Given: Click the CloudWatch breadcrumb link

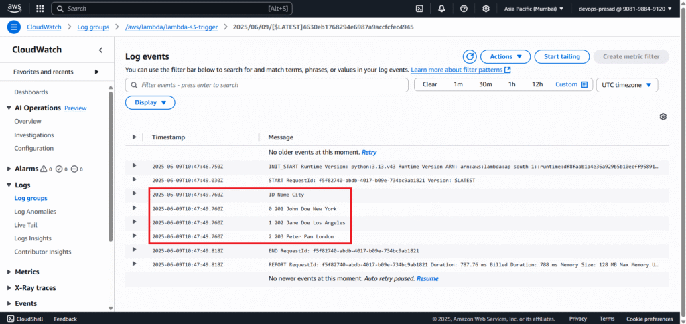Looking at the screenshot, I should (x=44, y=27).
